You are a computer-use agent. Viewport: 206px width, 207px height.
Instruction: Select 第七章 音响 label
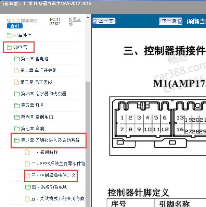tap(33, 129)
